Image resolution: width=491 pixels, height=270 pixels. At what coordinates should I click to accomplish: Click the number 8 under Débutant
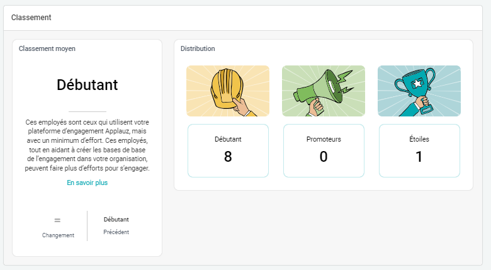pos(228,157)
